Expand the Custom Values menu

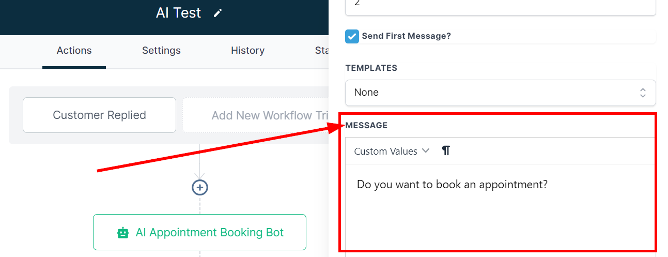tap(385, 151)
